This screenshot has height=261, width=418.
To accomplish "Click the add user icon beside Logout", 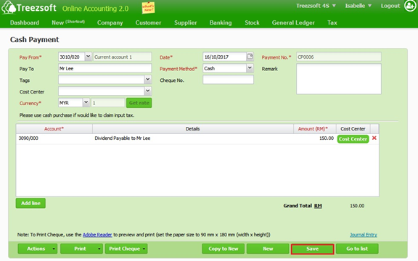I will click(x=410, y=6).
